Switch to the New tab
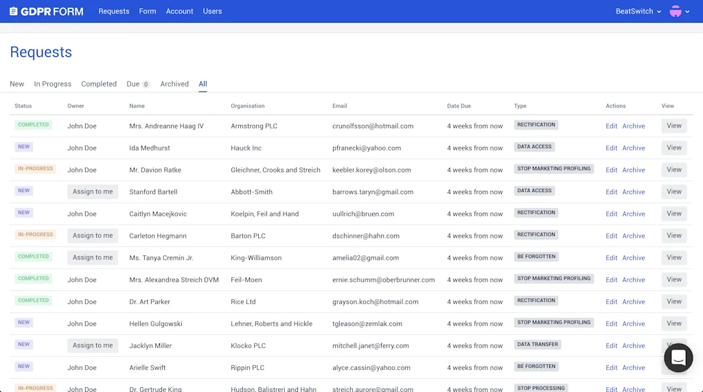 (x=17, y=84)
